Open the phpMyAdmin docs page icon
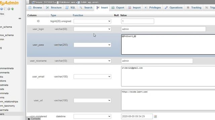This screenshot has width=215, height=120. (5, 9)
